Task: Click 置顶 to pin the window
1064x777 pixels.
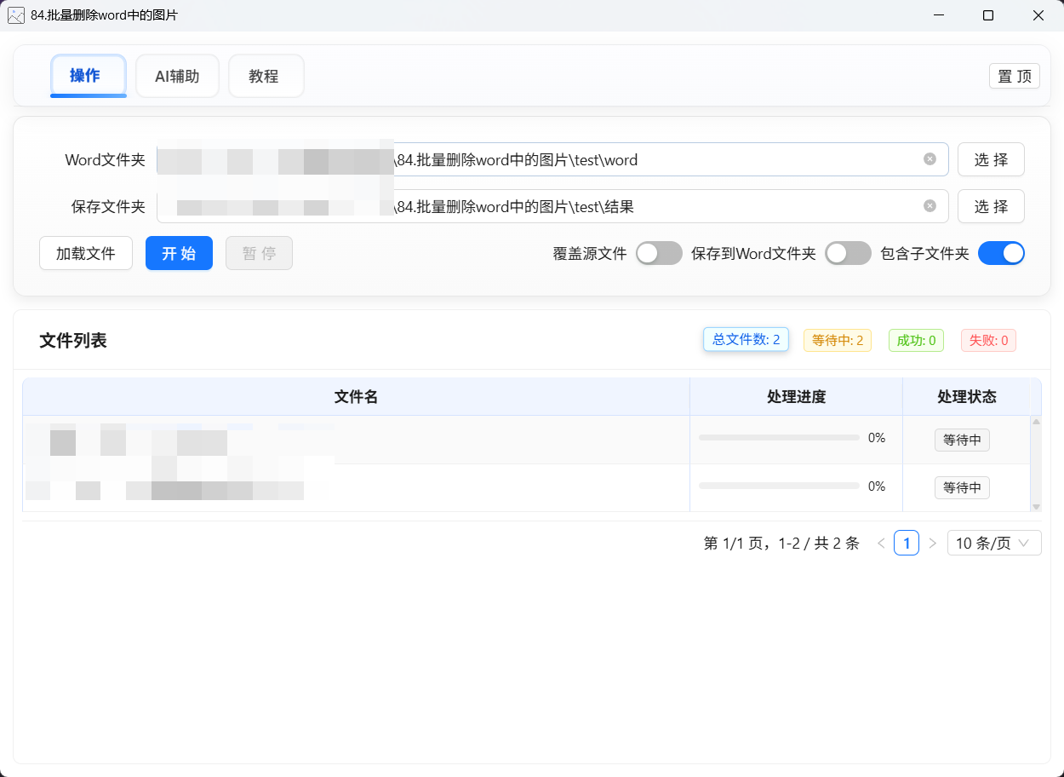Action: coord(1014,76)
